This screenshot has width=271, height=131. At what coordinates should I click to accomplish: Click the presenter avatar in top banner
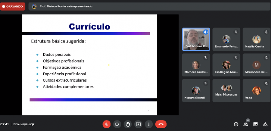(34, 6)
